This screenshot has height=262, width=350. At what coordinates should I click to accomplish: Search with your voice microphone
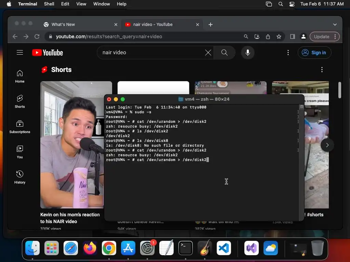[x=248, y=53]
